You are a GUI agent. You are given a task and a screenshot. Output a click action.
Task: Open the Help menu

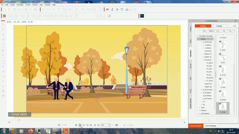pyautogui.click(x=54, y=5)
